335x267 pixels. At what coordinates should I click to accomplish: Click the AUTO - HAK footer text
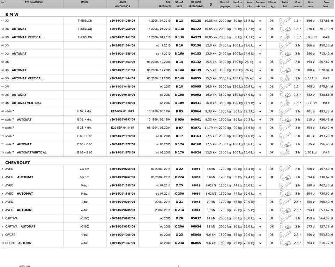pos(24,266)
